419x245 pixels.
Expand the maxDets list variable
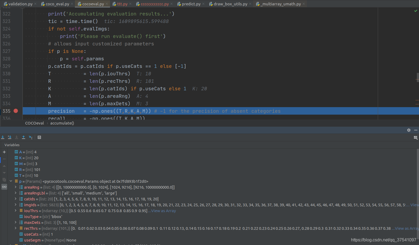pyautogui.click(x=16, y=222)
